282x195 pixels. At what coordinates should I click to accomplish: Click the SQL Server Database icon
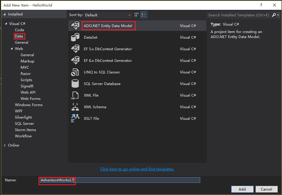coord(75,84)
